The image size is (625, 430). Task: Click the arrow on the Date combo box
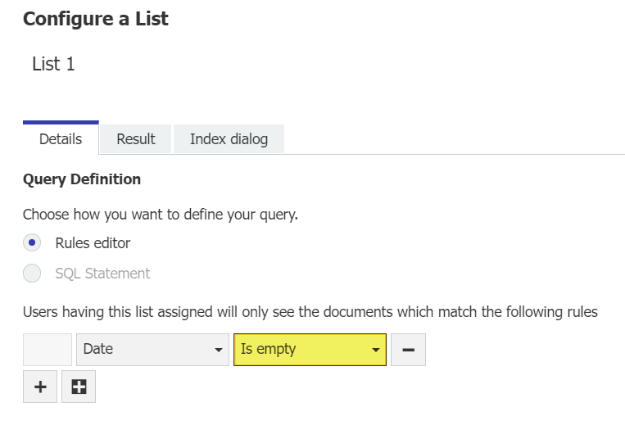tap(218, 350)
